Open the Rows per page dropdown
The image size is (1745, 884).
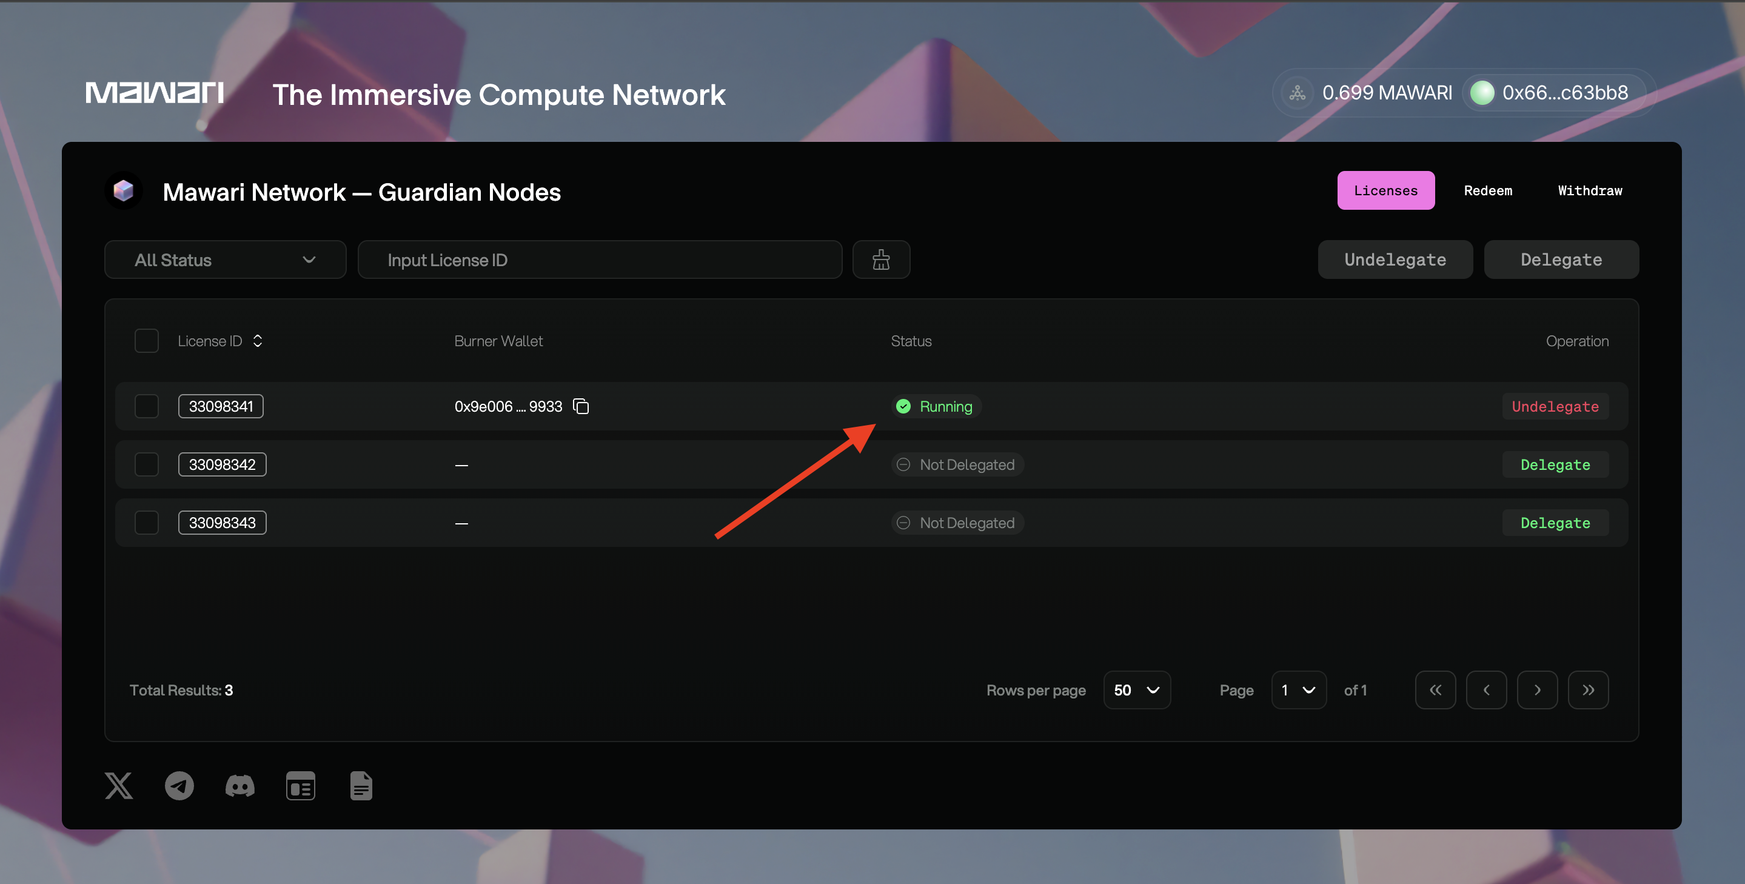(1136, 689)
